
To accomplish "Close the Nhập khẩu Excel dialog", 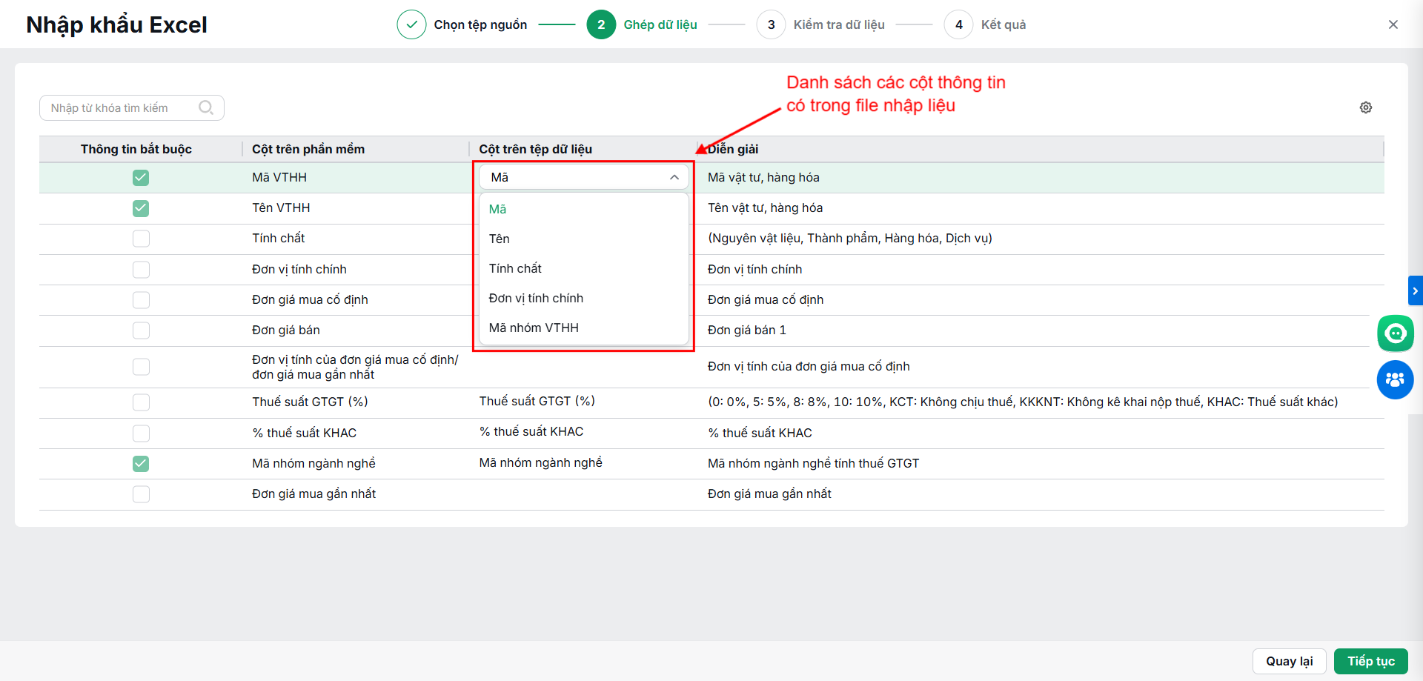I will tap(1393, 24).
